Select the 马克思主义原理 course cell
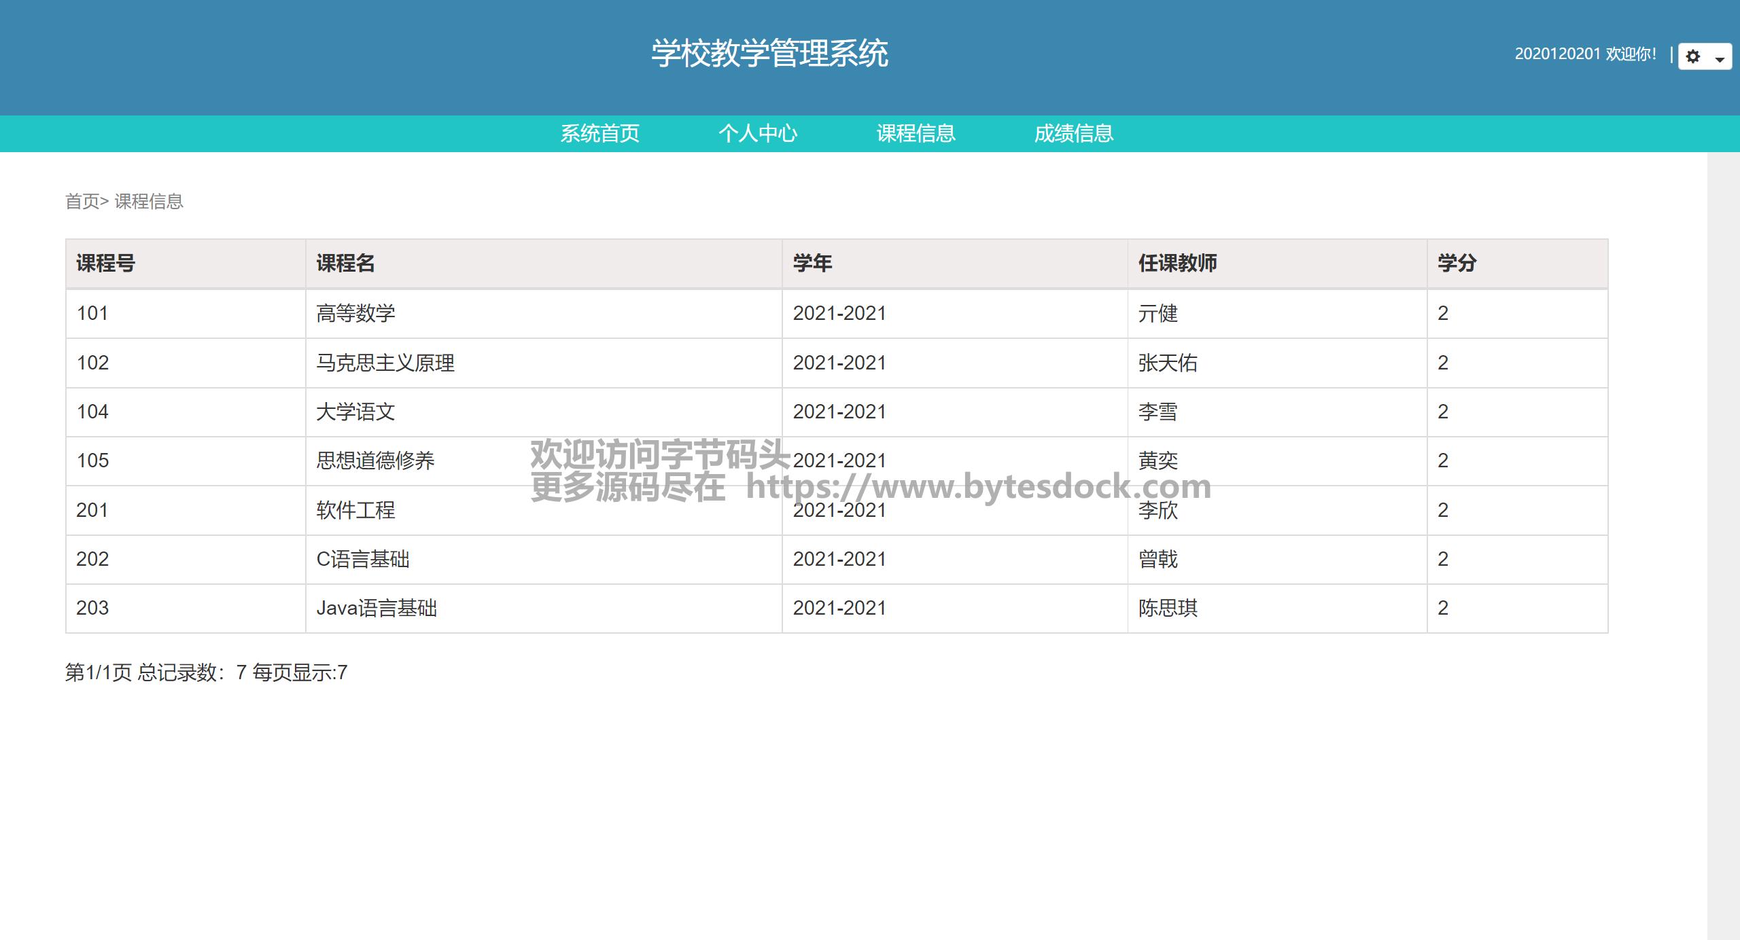 click(385, 363)
